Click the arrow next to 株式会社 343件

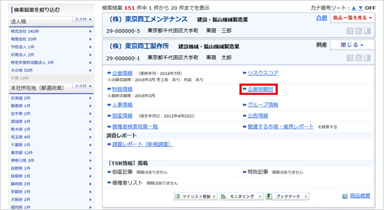[90, 31]
